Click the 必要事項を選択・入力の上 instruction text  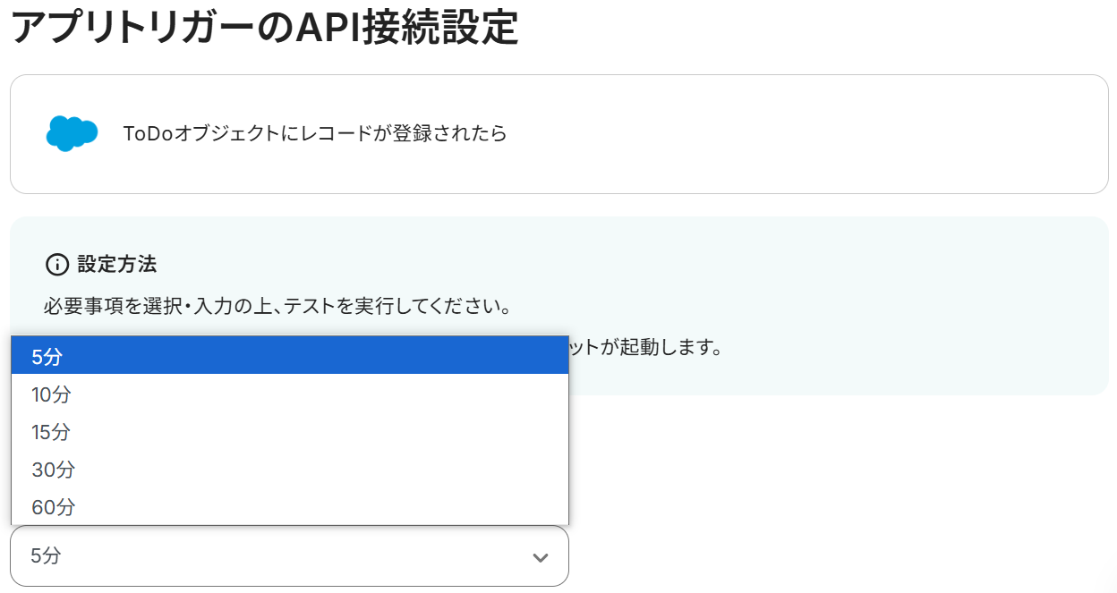[277, 308]
